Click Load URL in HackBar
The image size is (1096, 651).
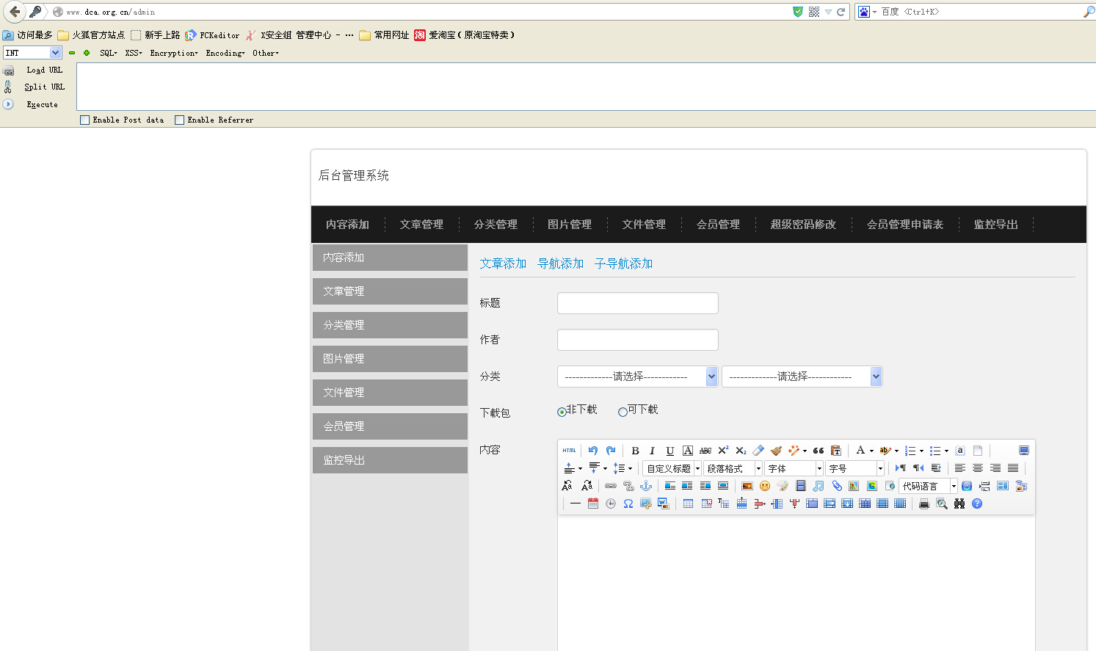pos(44,70)
